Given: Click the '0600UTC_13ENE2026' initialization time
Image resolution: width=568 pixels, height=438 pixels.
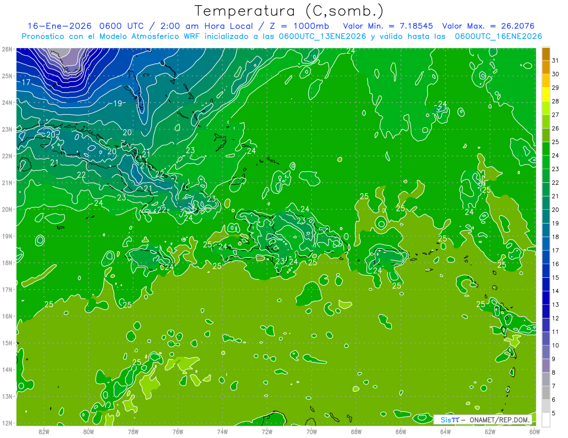Looking at the screenshot, I should pos(322,36).
